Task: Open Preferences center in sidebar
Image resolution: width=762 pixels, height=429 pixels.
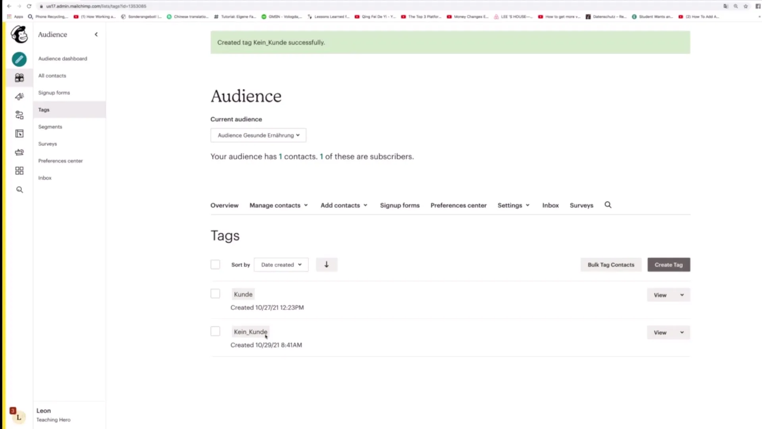Action: pyautogui.click(x=60, y=161)
